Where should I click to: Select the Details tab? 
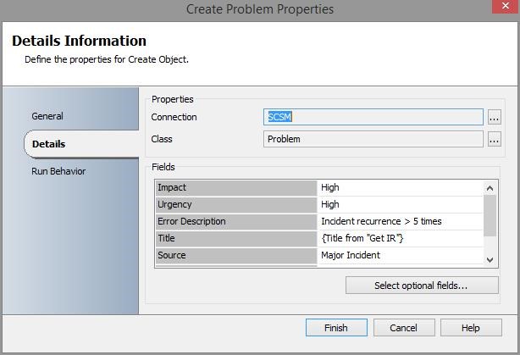coord(49,144)
